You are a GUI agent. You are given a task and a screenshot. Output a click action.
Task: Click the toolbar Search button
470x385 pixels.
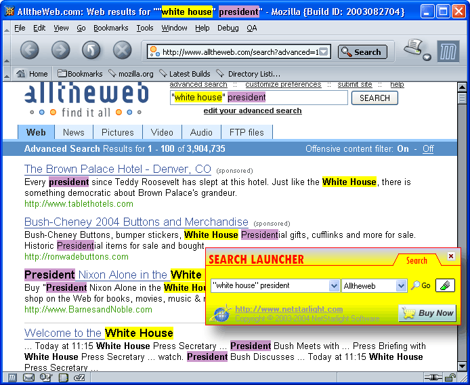point(362,52)
